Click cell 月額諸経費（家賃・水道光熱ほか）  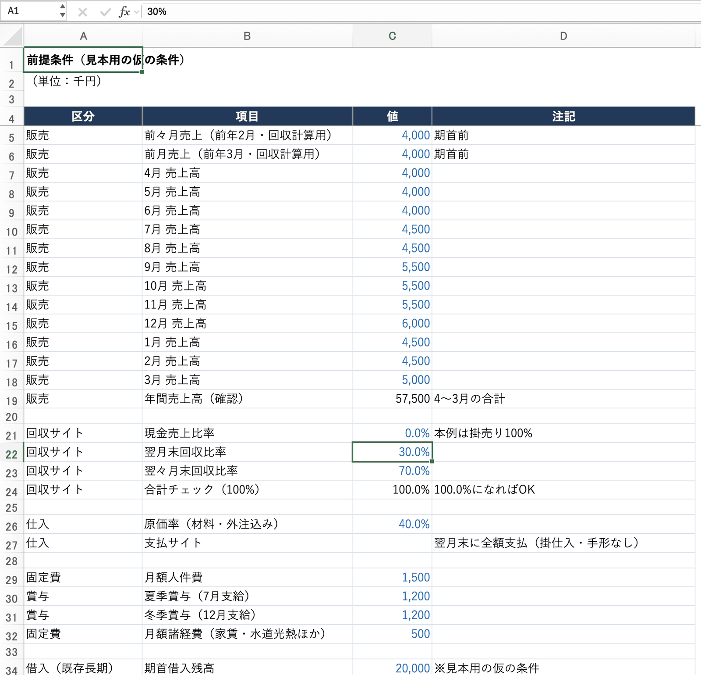pos(247,634)
